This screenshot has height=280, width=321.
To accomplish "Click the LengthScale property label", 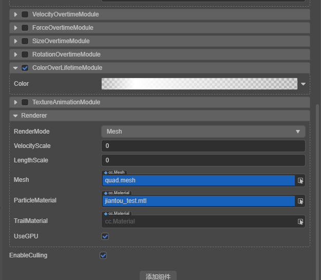I will (31, 160).
